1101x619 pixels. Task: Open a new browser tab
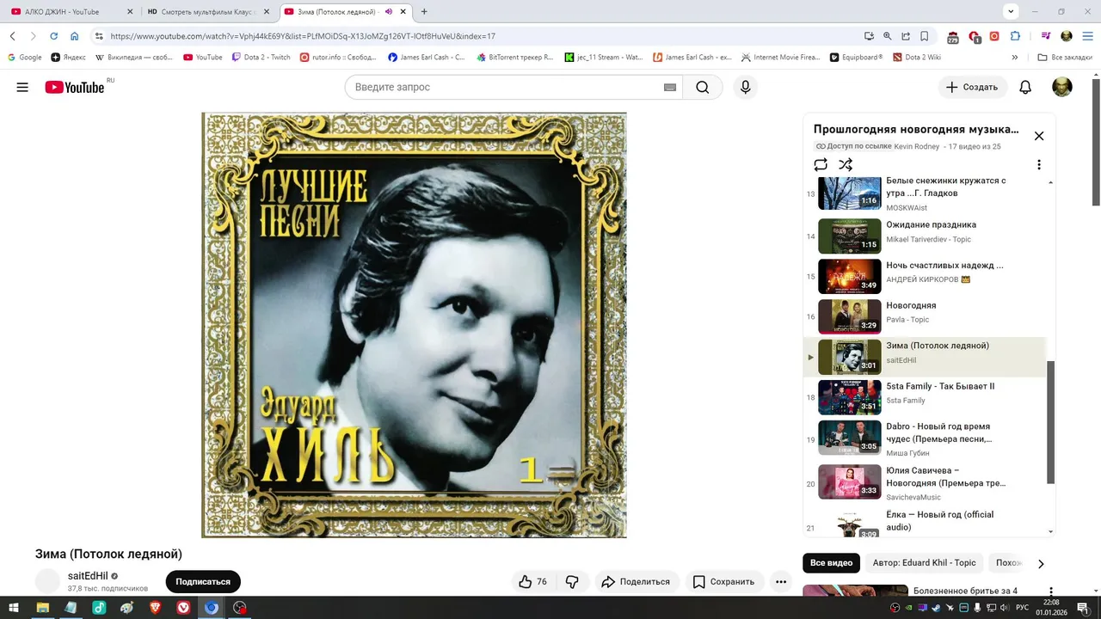(x=424, y=11)
